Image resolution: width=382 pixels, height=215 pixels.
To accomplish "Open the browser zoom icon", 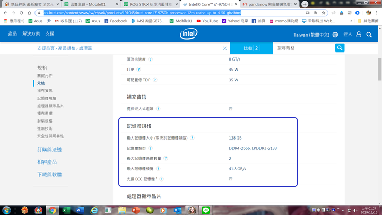I will (x=316, y=13).
